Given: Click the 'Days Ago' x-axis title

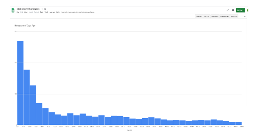Looking at the screenshot, I should pyautogui.click(x=129, y=130).
